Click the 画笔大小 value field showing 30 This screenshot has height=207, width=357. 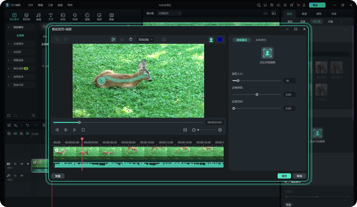pos(290,81)
